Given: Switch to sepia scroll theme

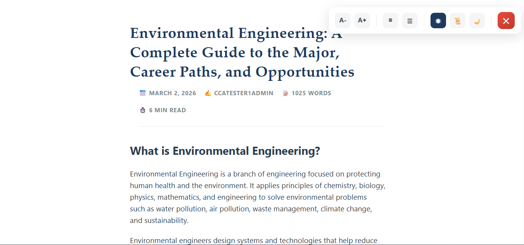Looking at the screenshot, I should coord(458,21).
